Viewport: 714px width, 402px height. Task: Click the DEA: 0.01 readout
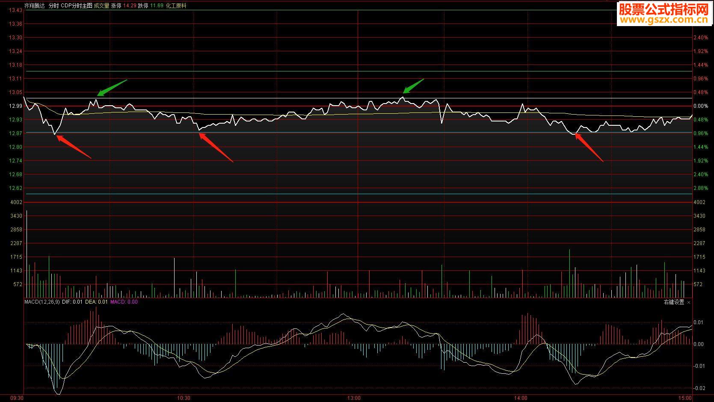[x=97, y=302]
